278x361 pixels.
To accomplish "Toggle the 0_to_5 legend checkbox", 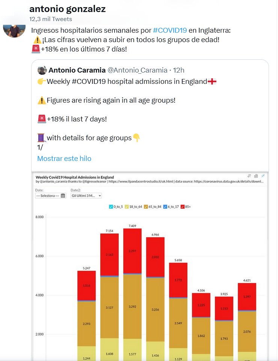I will point(110,207).
